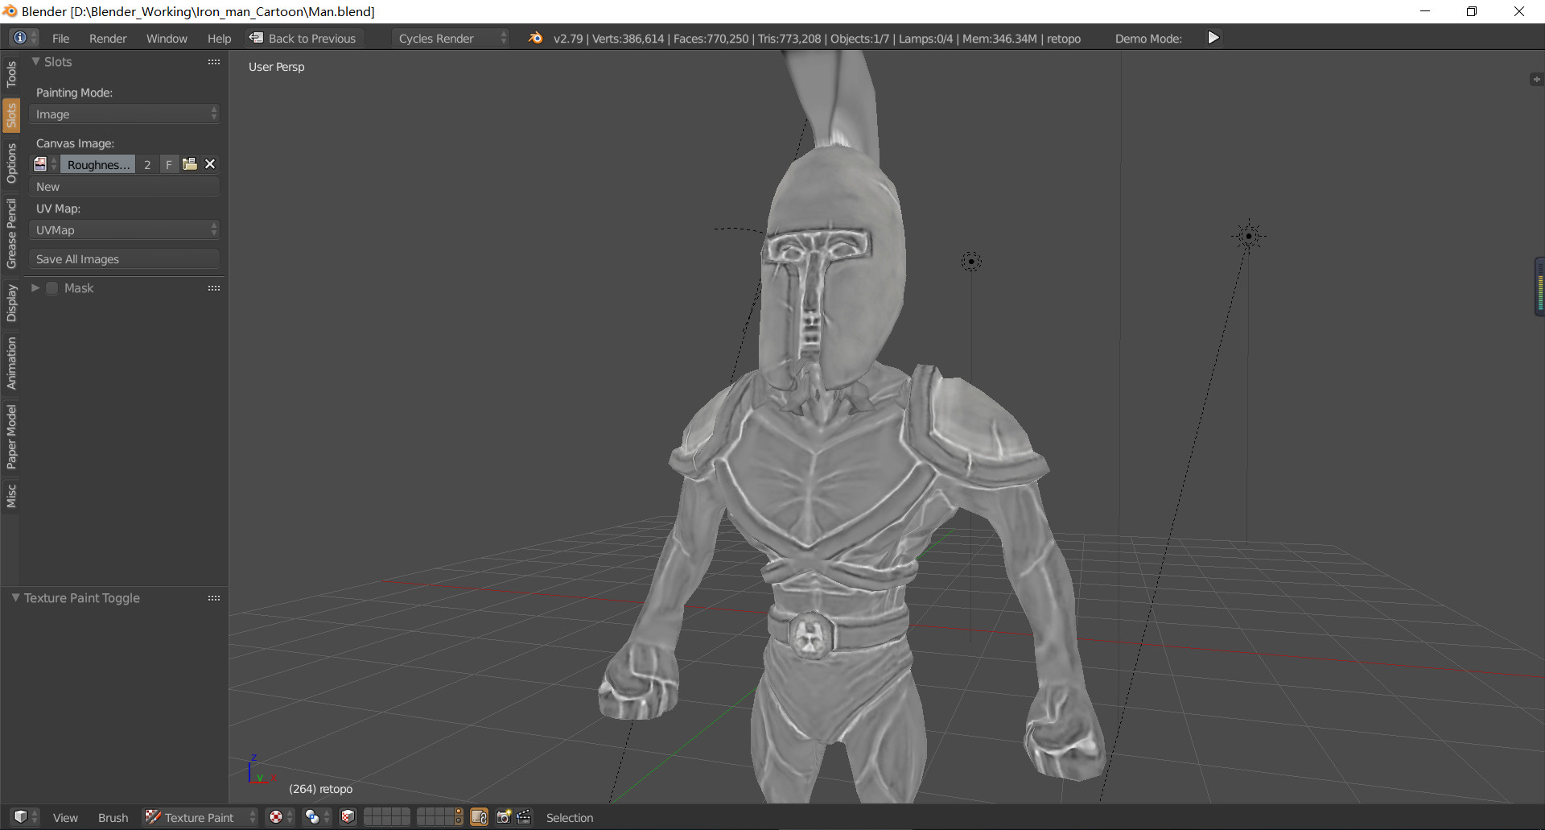Click the Back to Previous button
The image size is (1545, 830).
tap(303, 38)
